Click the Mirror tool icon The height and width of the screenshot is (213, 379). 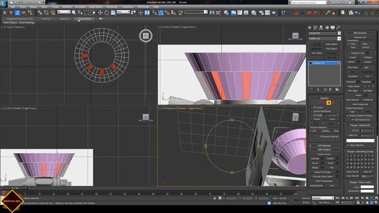click(212, 12)
